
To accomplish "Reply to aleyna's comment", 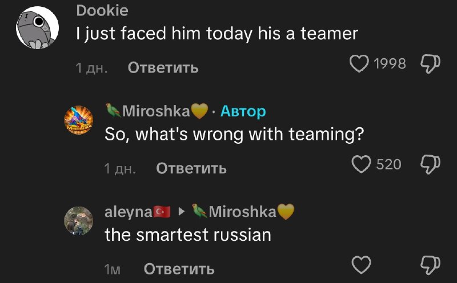I will point(179,269).
